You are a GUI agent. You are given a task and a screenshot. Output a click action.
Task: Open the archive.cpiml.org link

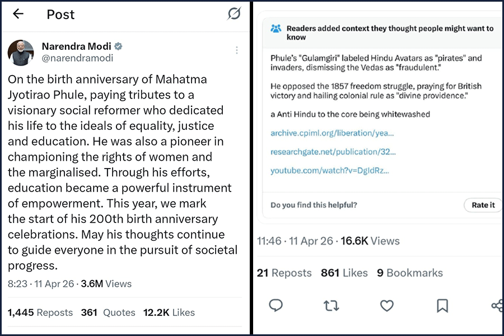(x=332, y=133)
